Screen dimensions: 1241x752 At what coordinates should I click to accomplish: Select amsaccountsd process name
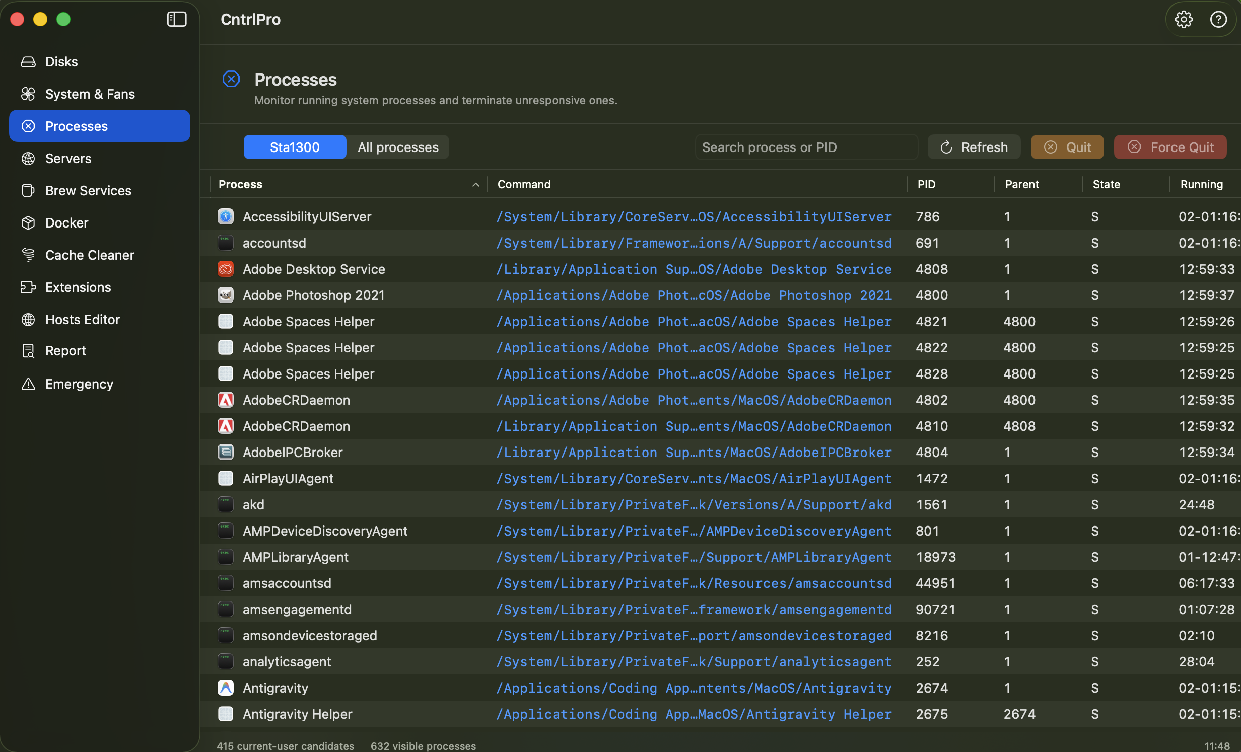(x=287, y=583)
